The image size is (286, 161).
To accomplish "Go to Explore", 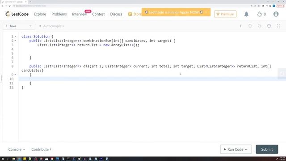I will pyautogui.click(x=40, y=14).
